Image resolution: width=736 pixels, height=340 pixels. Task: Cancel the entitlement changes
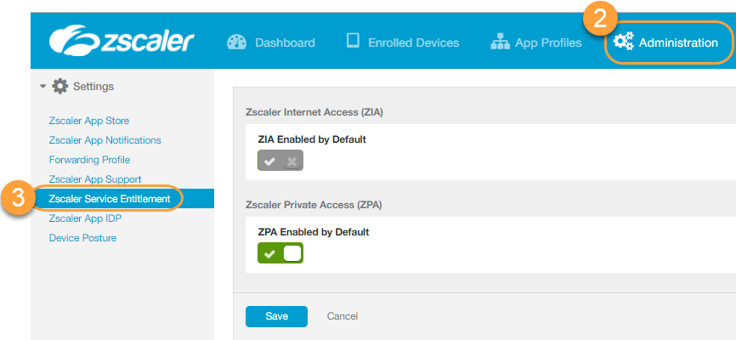343,316
